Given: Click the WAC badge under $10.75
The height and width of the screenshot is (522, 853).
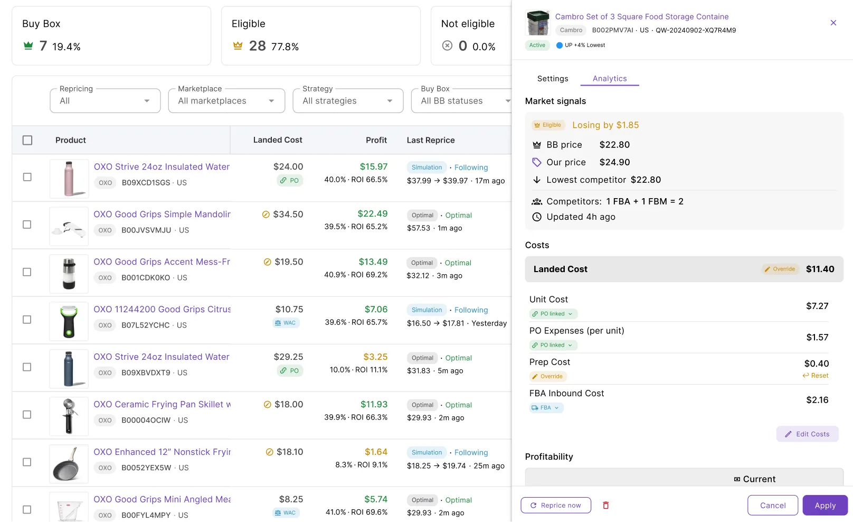Looking at the screenshot, I should coord(286,323).
